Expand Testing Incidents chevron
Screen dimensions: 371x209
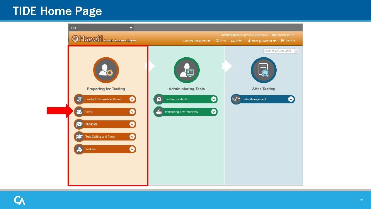214,99
